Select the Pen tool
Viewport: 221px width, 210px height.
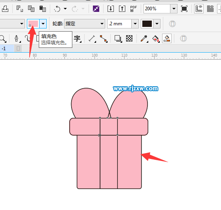pos(17,38)
